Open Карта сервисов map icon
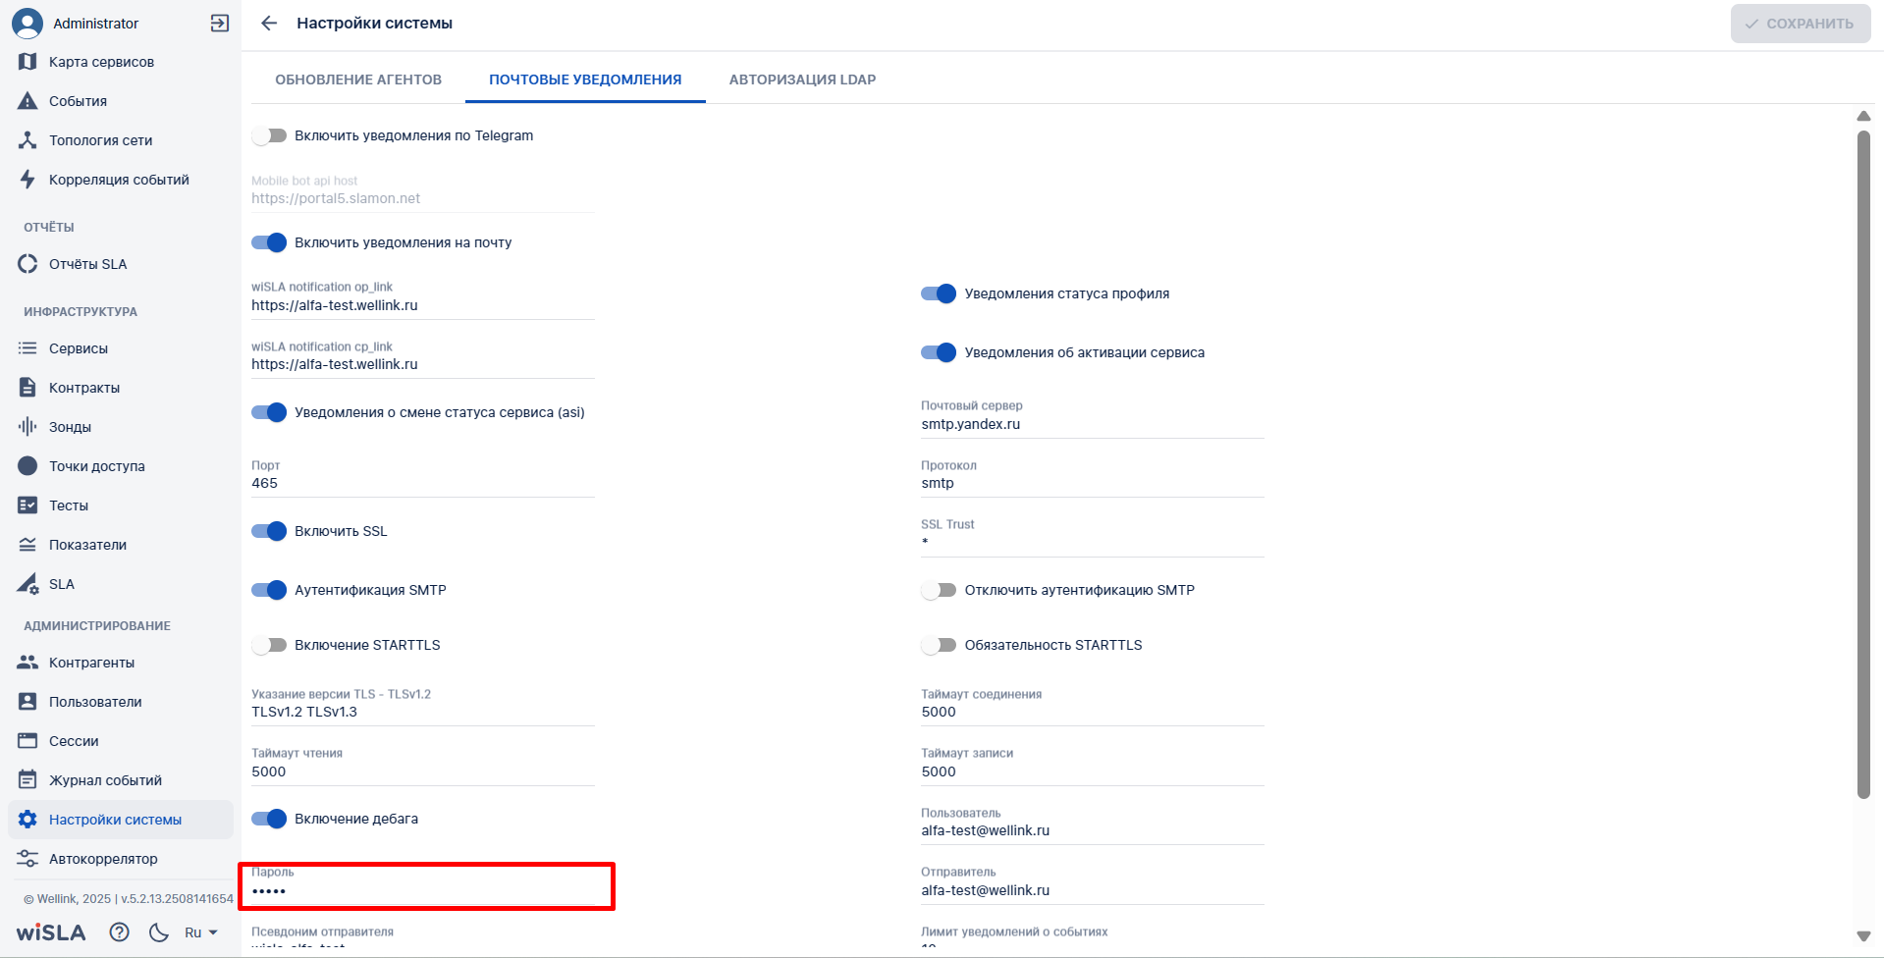 (27, 62)
